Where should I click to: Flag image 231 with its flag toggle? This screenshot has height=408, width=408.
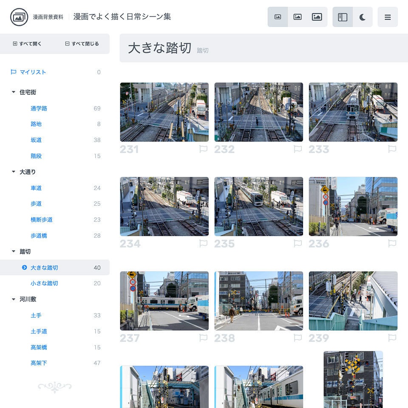(x=204, y=149)
